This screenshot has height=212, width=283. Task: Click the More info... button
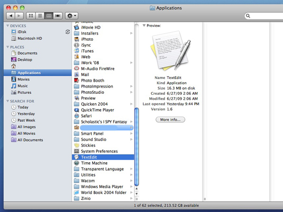click(170, 120)
